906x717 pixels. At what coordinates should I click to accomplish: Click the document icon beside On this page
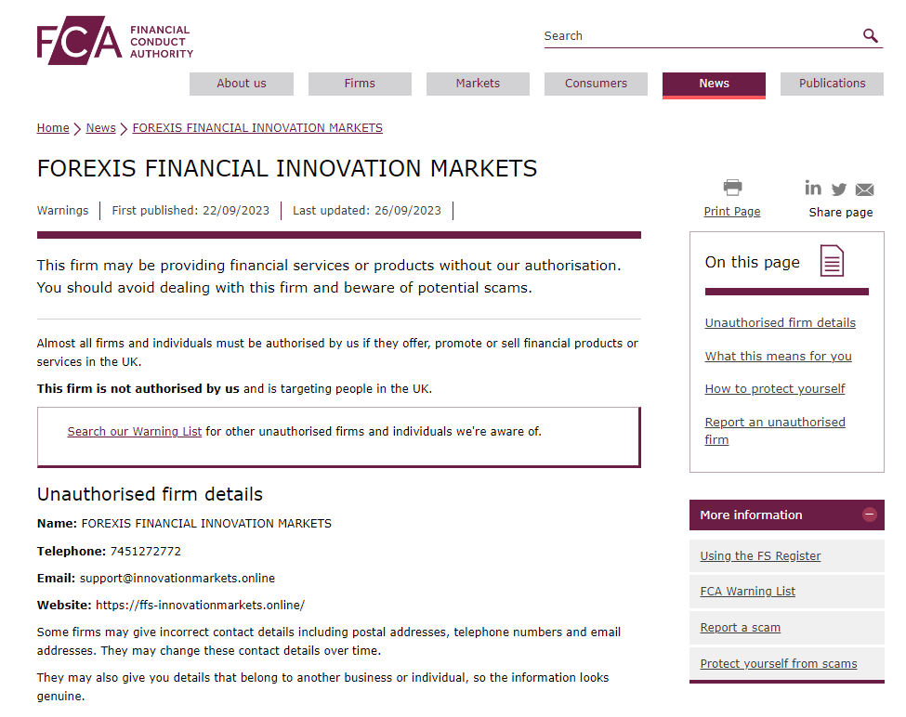tap(832, 261)
